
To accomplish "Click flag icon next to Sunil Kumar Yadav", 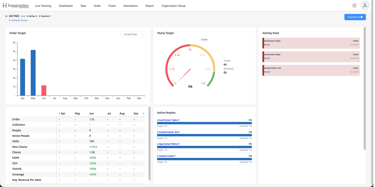I will pyautogui.click(x=179, y=120).
